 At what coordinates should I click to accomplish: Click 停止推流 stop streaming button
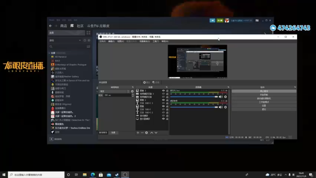click(x=264, y=91)
